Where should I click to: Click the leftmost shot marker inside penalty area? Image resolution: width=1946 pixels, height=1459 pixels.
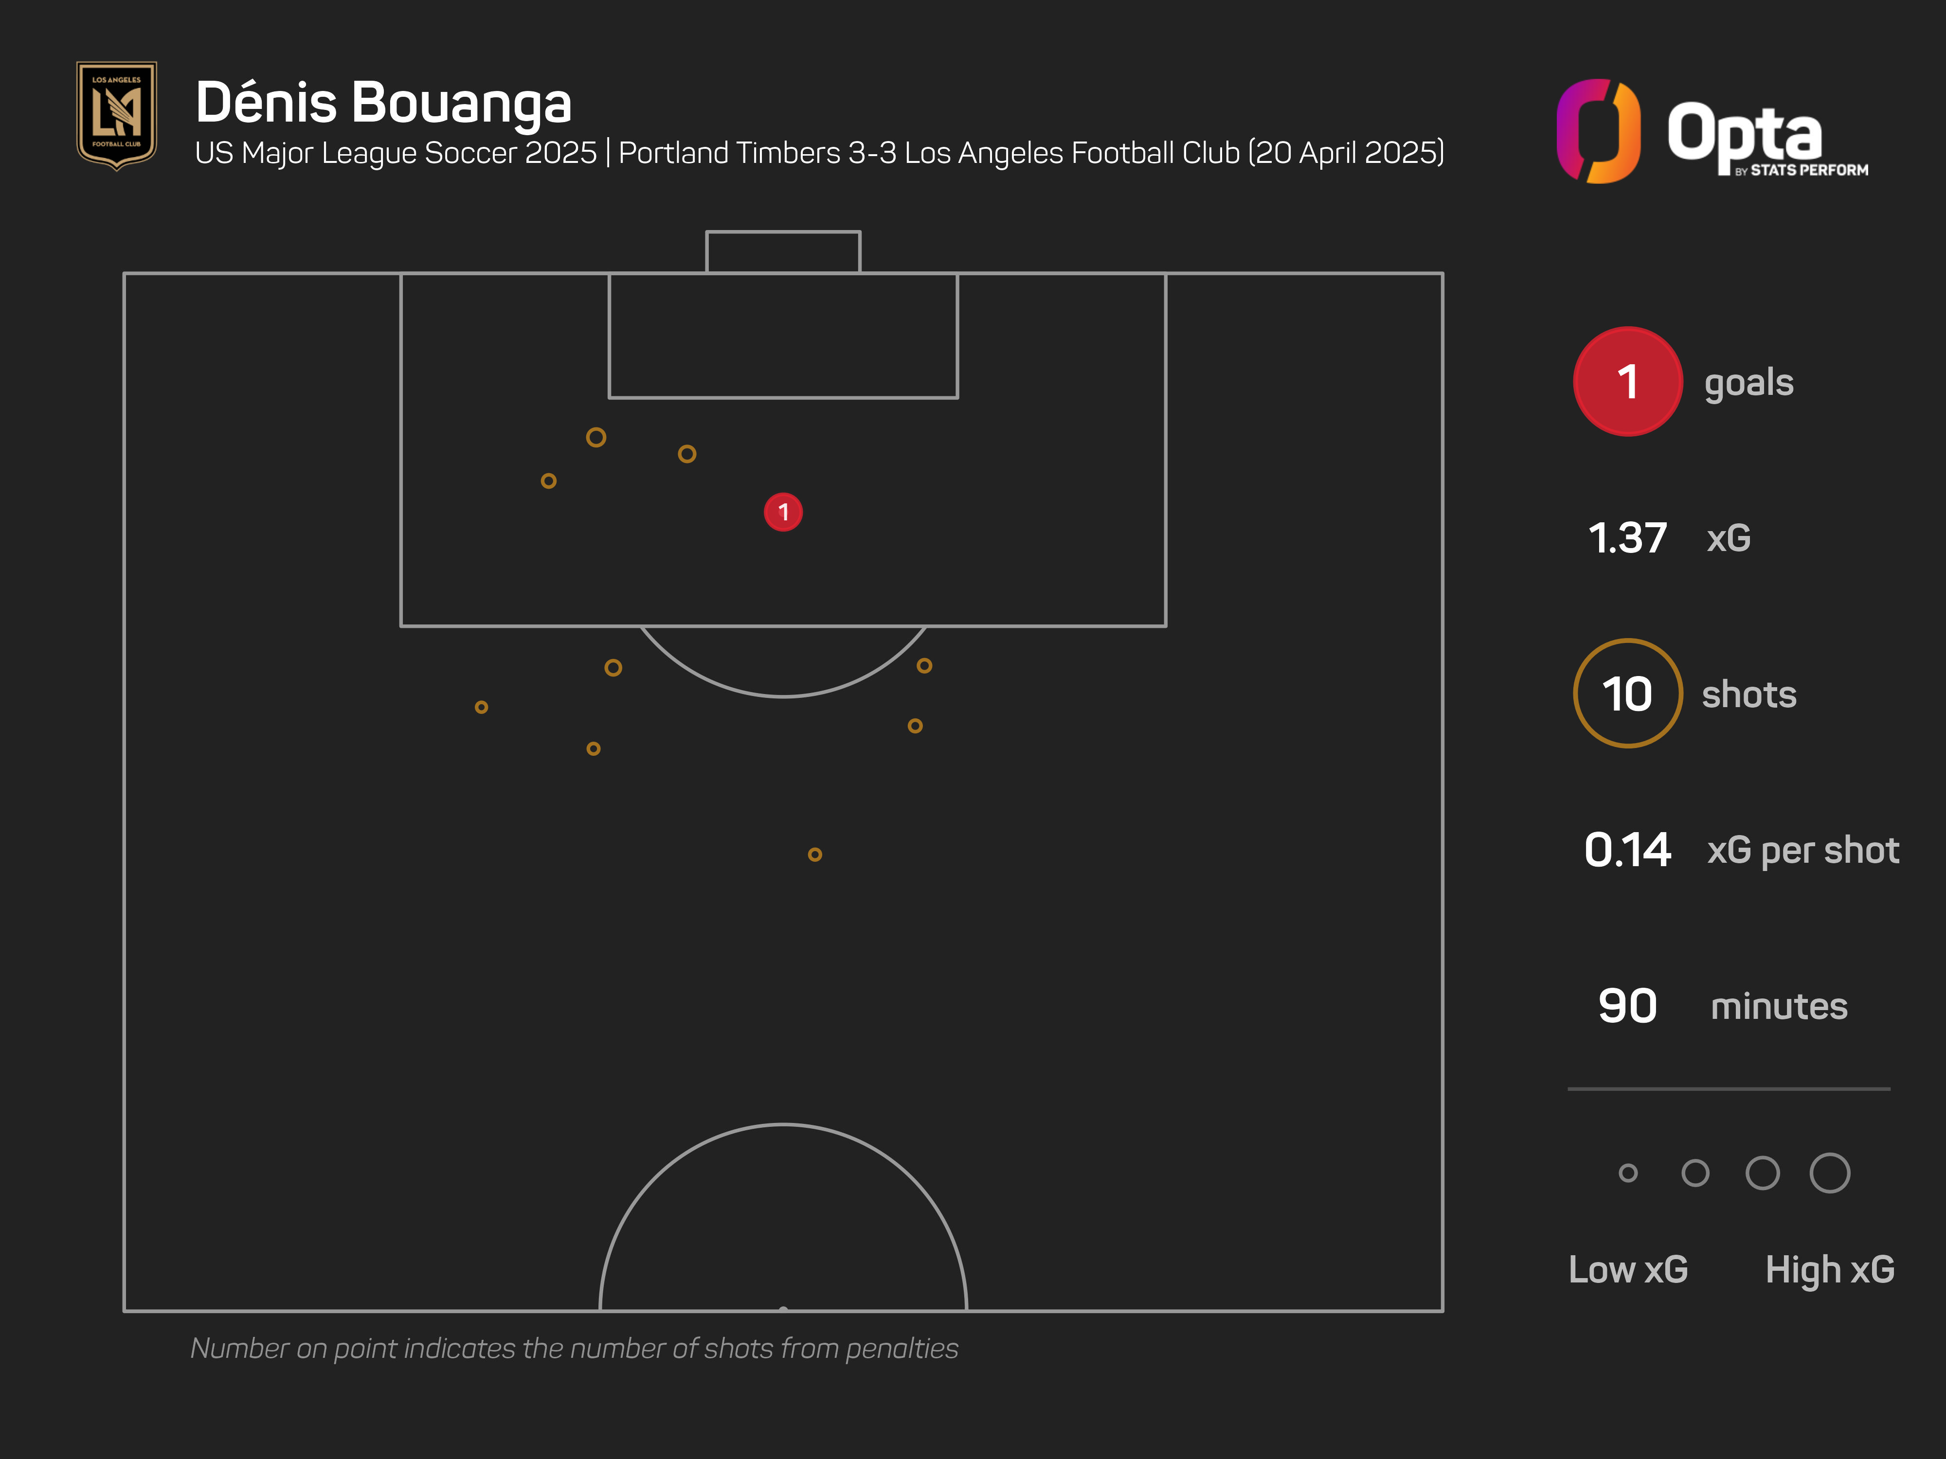click(548, 481)
